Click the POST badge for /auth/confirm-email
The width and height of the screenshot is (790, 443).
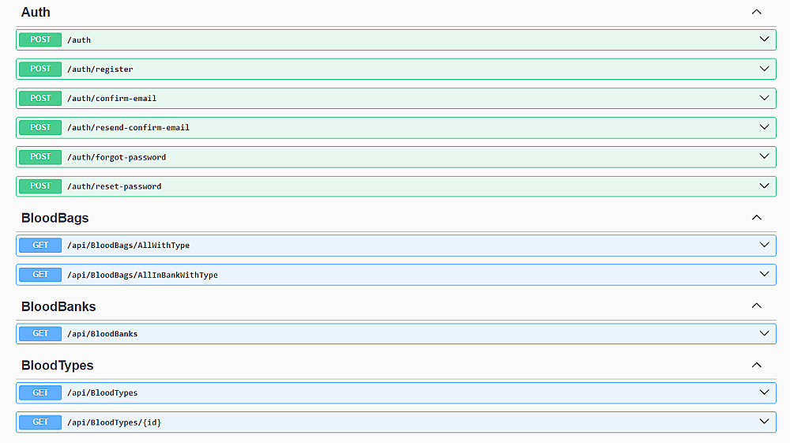pyautogui.click(x=40, y=98)
